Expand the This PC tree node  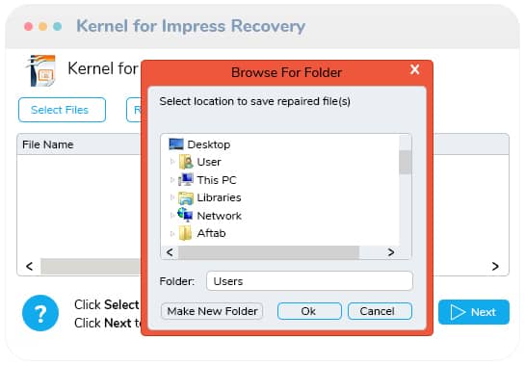coord(172,180)
